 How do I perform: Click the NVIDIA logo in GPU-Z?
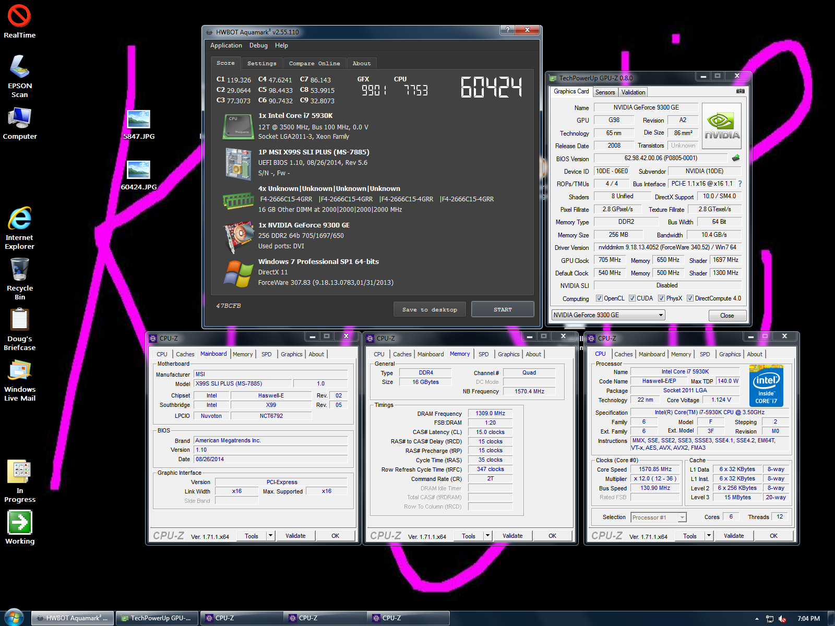[722, 125]
